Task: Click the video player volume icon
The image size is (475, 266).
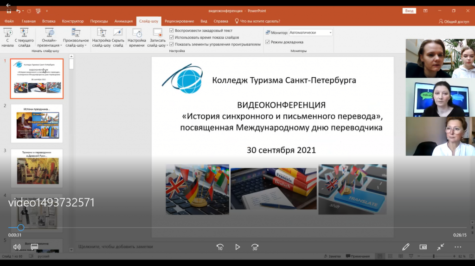Action: [x=17, y=247]
